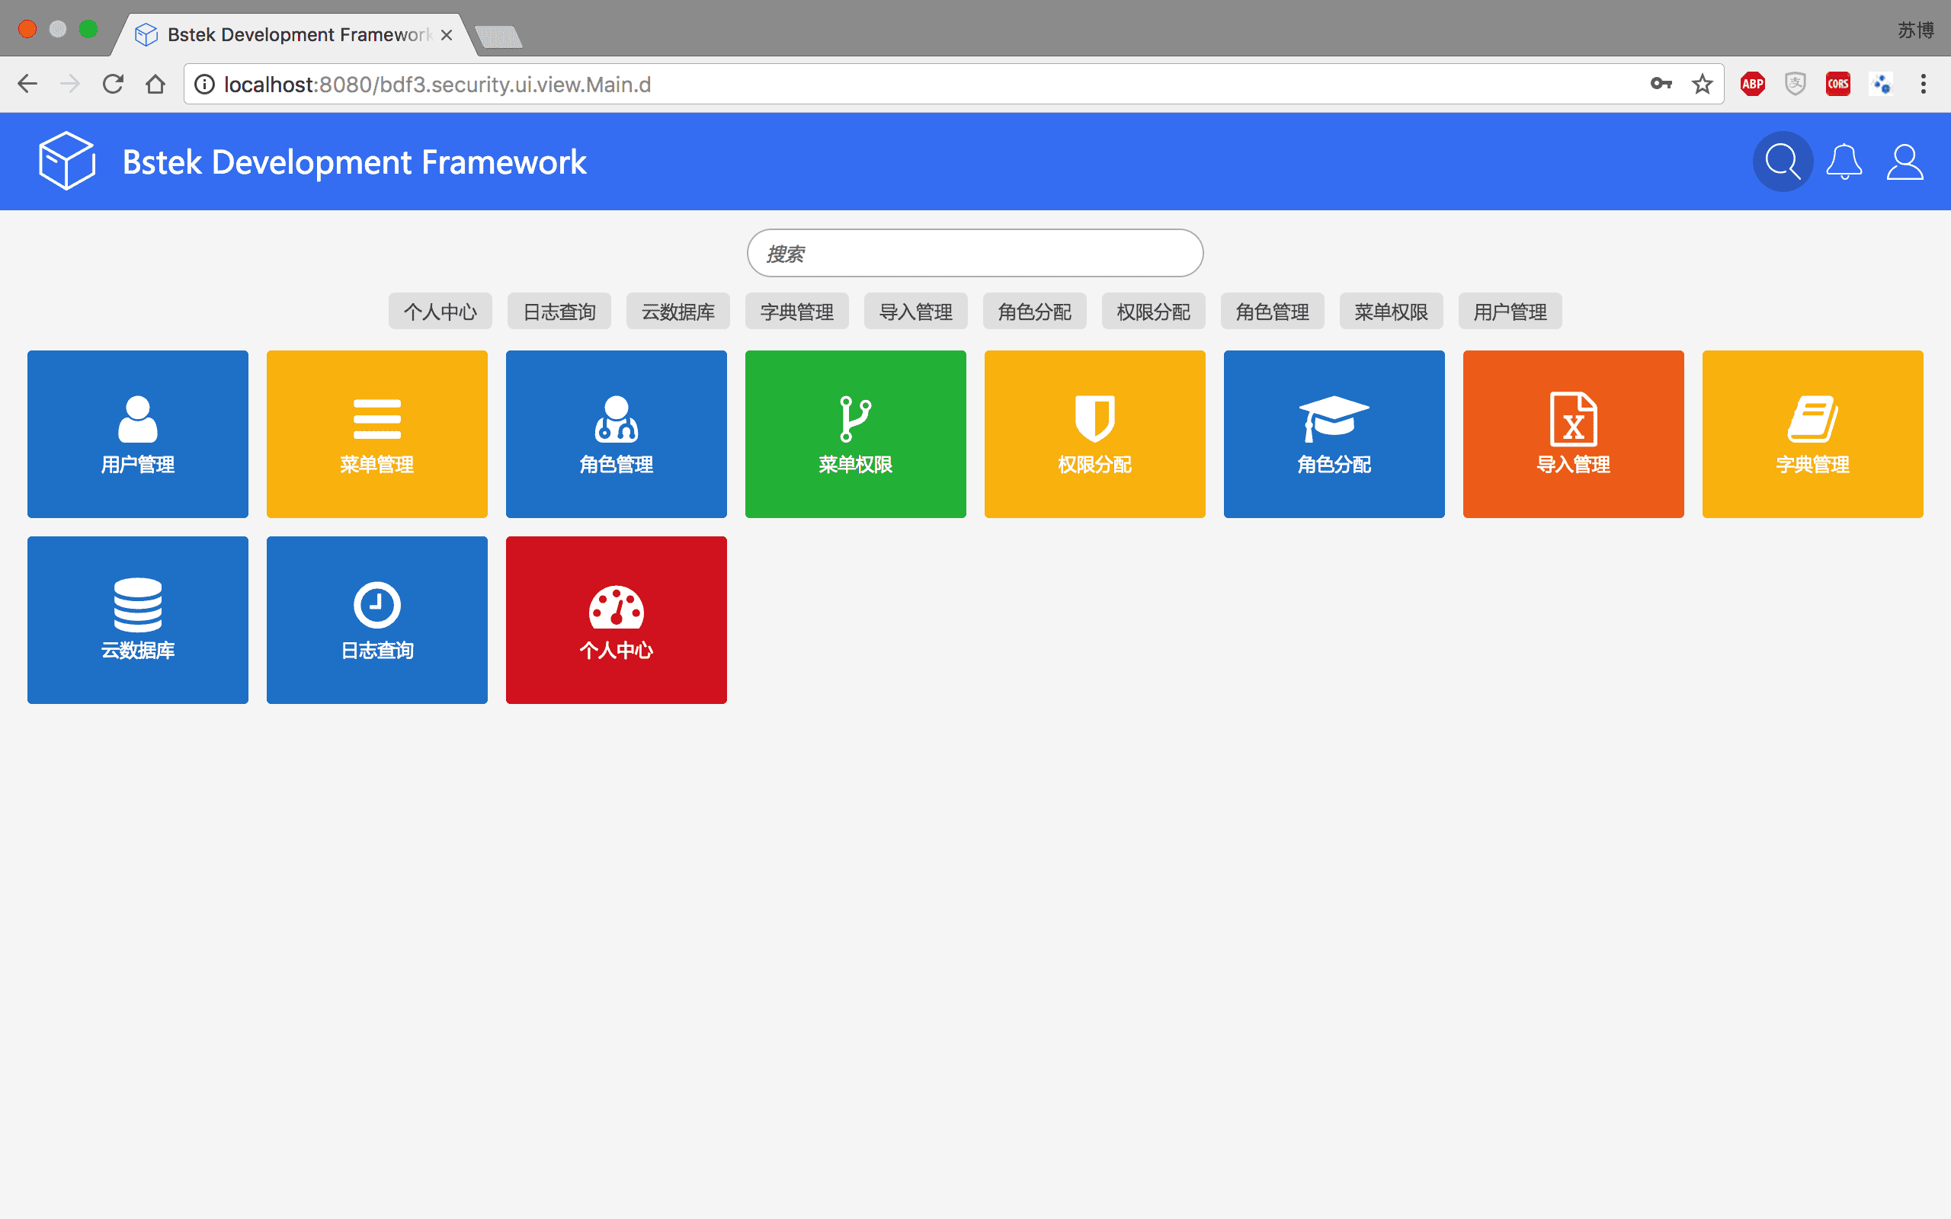The image size is (1951, 1219).
Task: Open the 角色管理 role management tile
Action: (616, 434)
